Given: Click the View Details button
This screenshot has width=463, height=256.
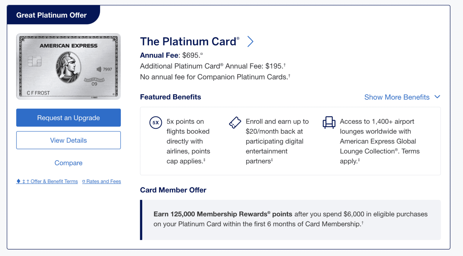Looking at the screenshot, I should 68,140.
